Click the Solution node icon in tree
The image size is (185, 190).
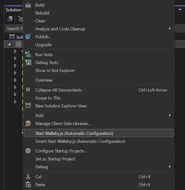point(12,37)
